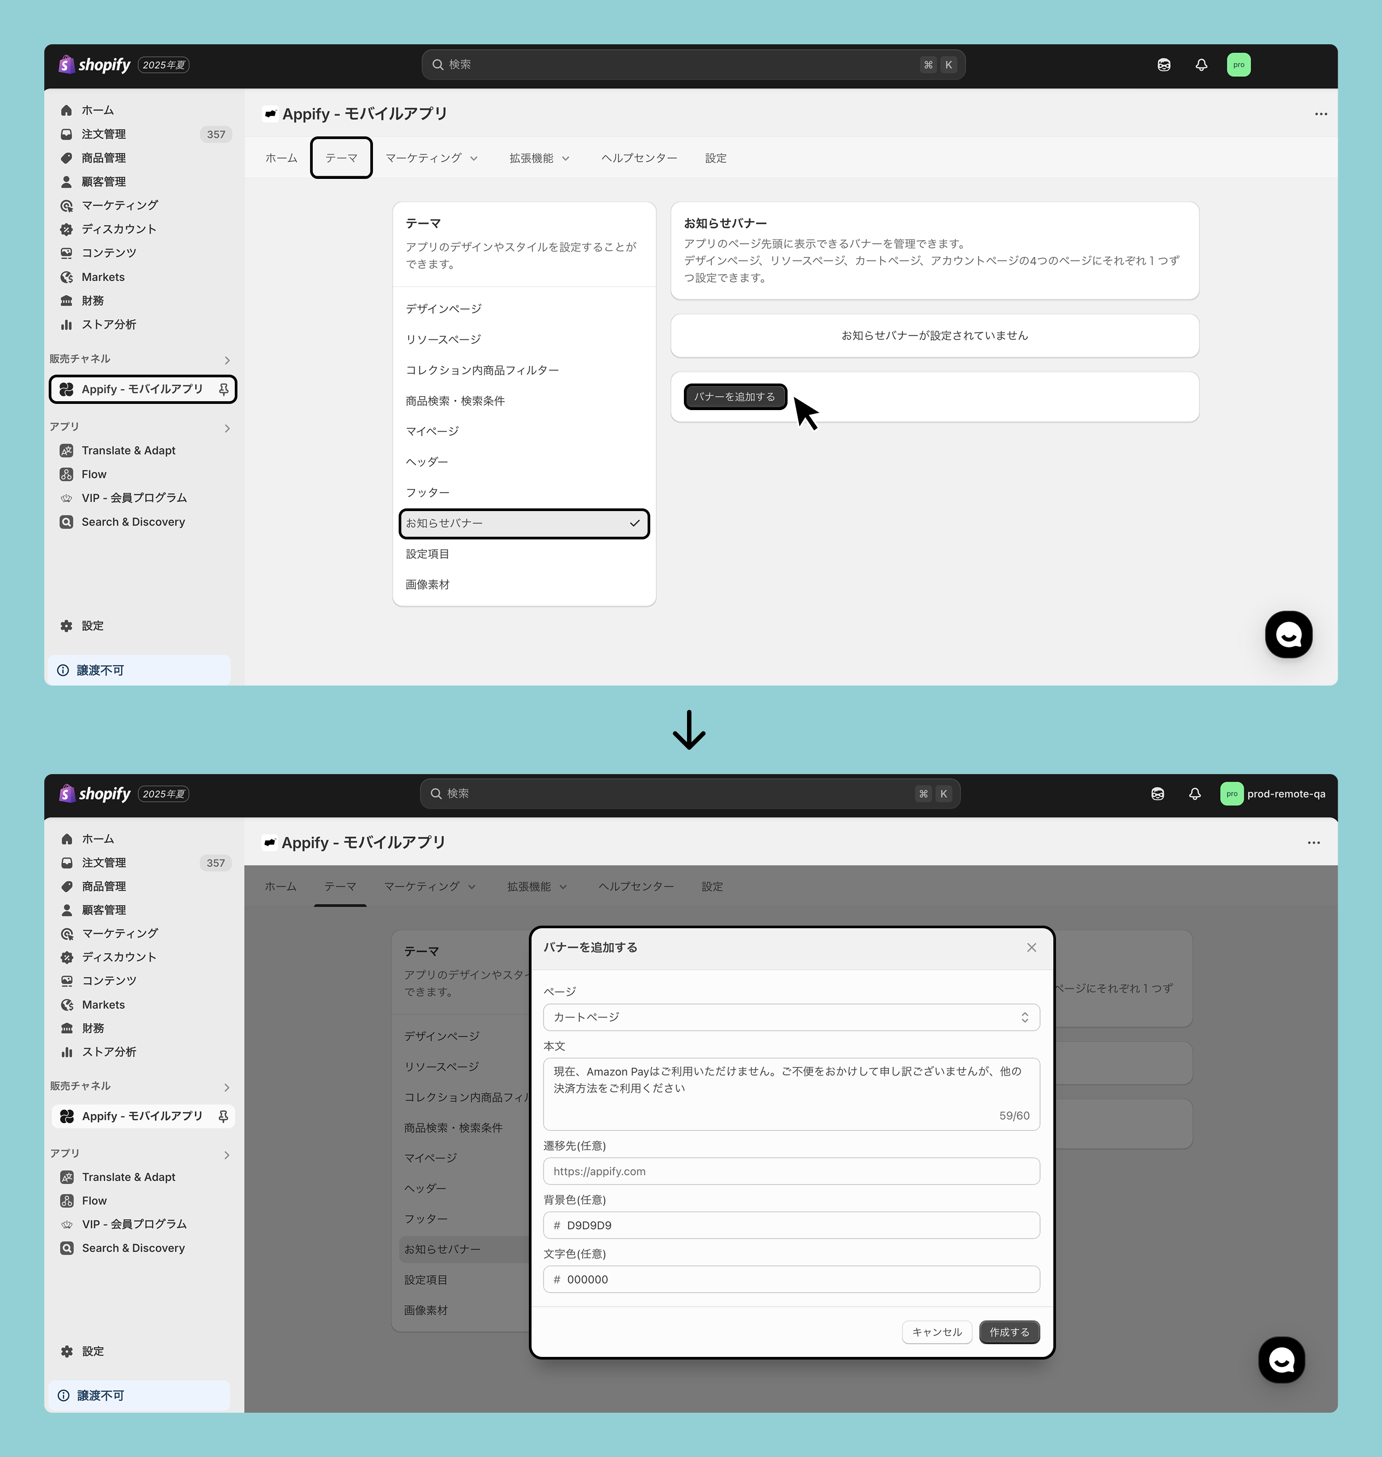Screen dimensions: 1382x1457
Task: Click the 背景色 field with D9D9D9
Action: pyautogui.click(x=791, y=1225)
